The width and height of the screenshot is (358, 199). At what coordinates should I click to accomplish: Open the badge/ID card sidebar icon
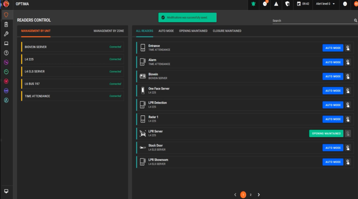(x=6, y=24)
